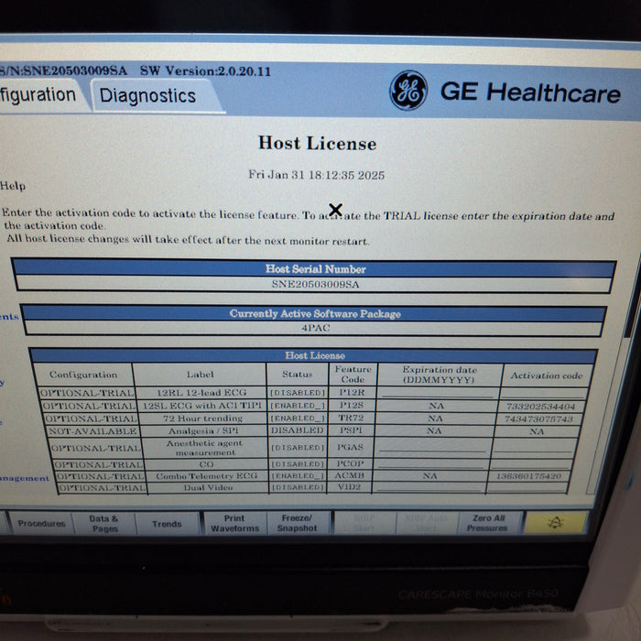Open the Trends view
This screenshot has width=641, height=641.
pos(167,524)
